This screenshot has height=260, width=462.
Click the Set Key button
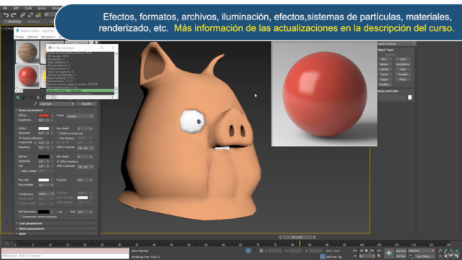click(x=401, y=256)
